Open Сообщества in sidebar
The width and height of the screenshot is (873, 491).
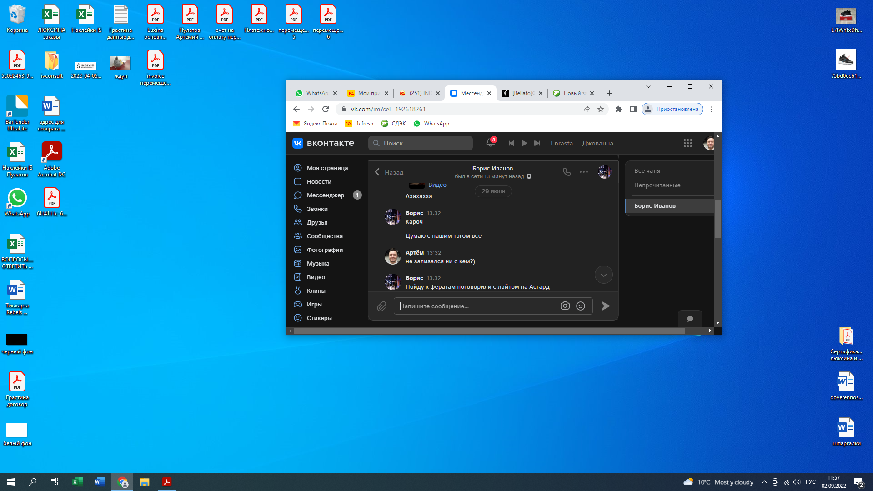325,236
